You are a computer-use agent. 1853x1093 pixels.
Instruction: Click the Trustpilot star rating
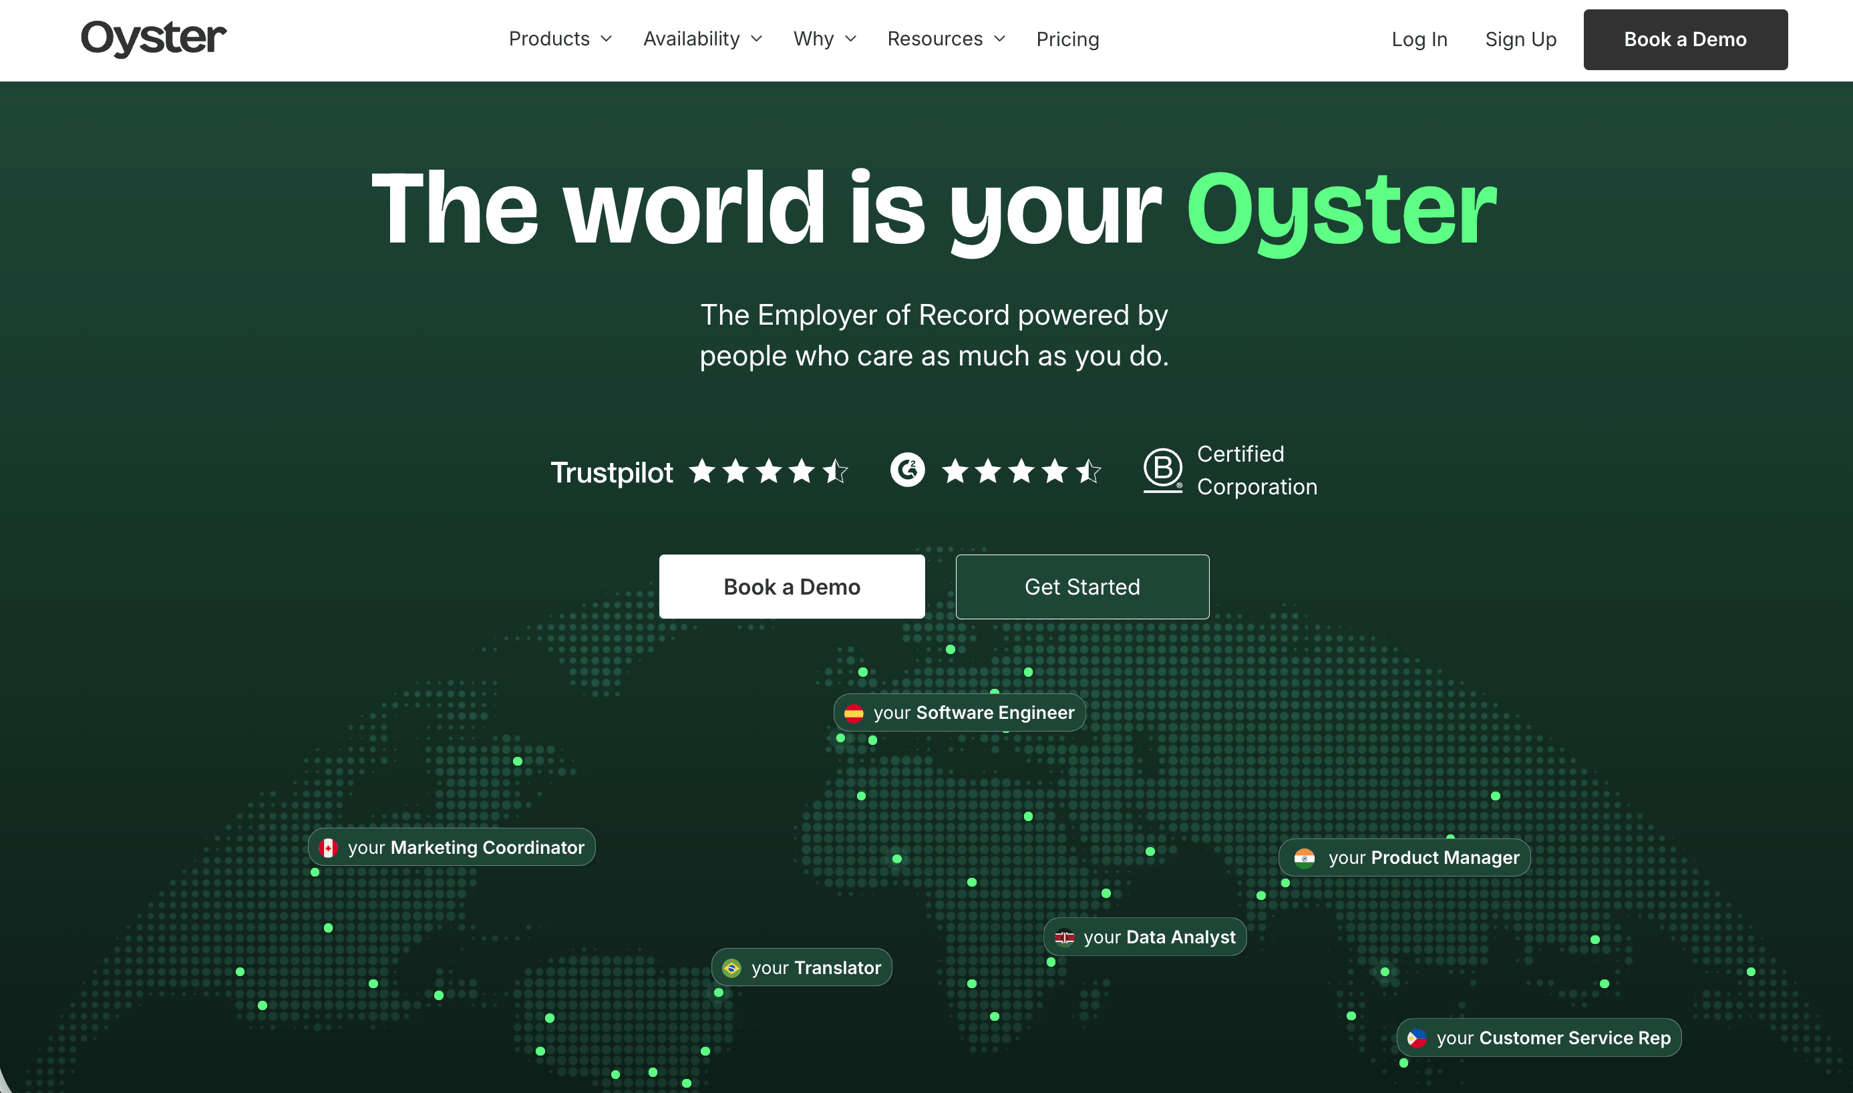click(769, 470)
